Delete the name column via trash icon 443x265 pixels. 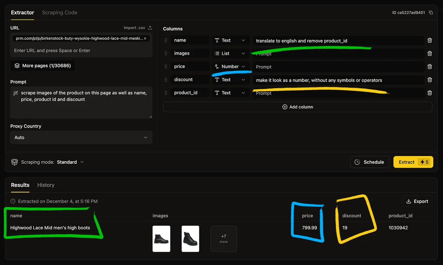point(430,40)
